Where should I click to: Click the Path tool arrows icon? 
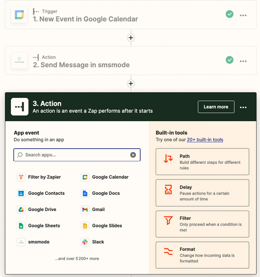[x=168, y=158]
